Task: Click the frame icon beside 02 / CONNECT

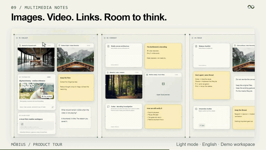Action: 105,38
